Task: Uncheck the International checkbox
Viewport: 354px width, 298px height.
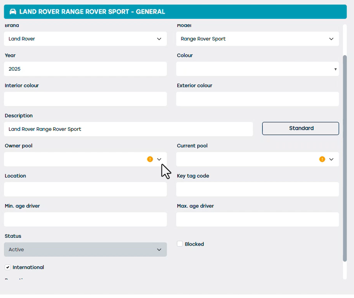Action: [x=8, y=267]
